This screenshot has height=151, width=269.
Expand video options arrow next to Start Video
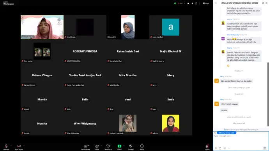[24, 146]
